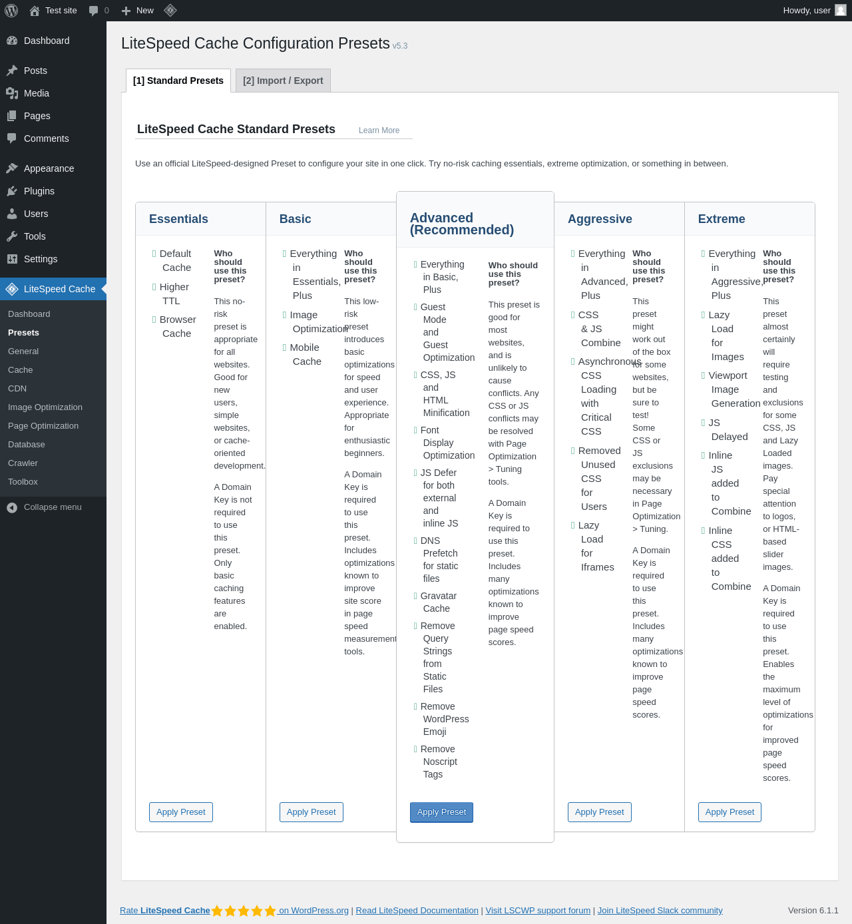Screen dimensions: 852x924
Task: Apply the Extreme preset
Action: [730, 812]
